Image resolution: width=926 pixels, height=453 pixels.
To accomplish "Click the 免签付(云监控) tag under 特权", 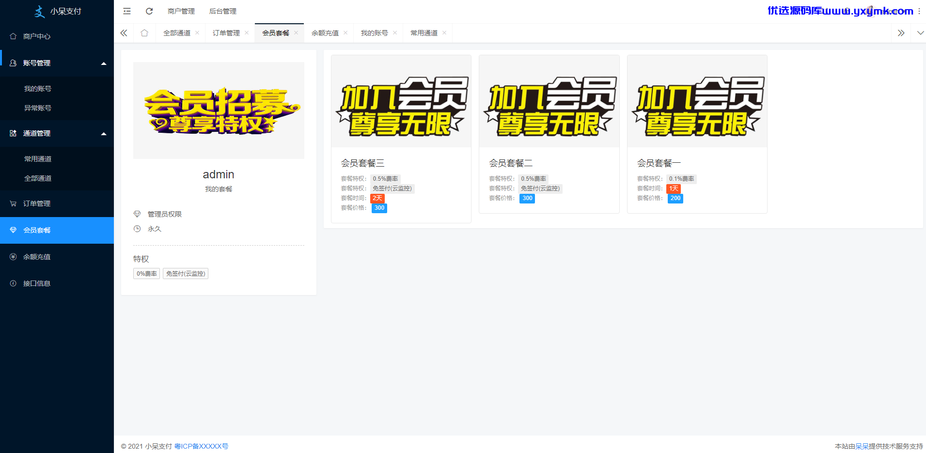I will tap(186, 274).
